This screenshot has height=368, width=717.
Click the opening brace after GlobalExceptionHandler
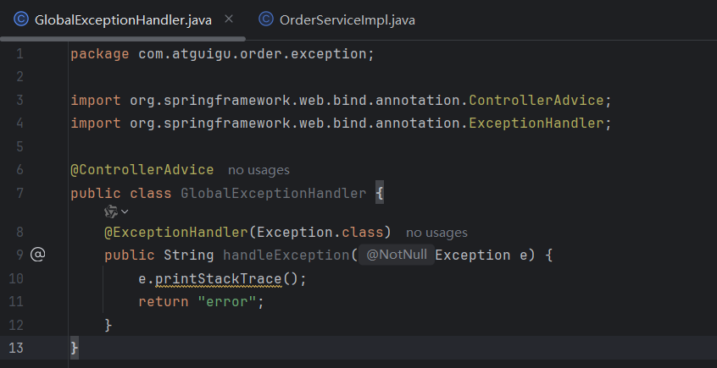pos(380,193)
